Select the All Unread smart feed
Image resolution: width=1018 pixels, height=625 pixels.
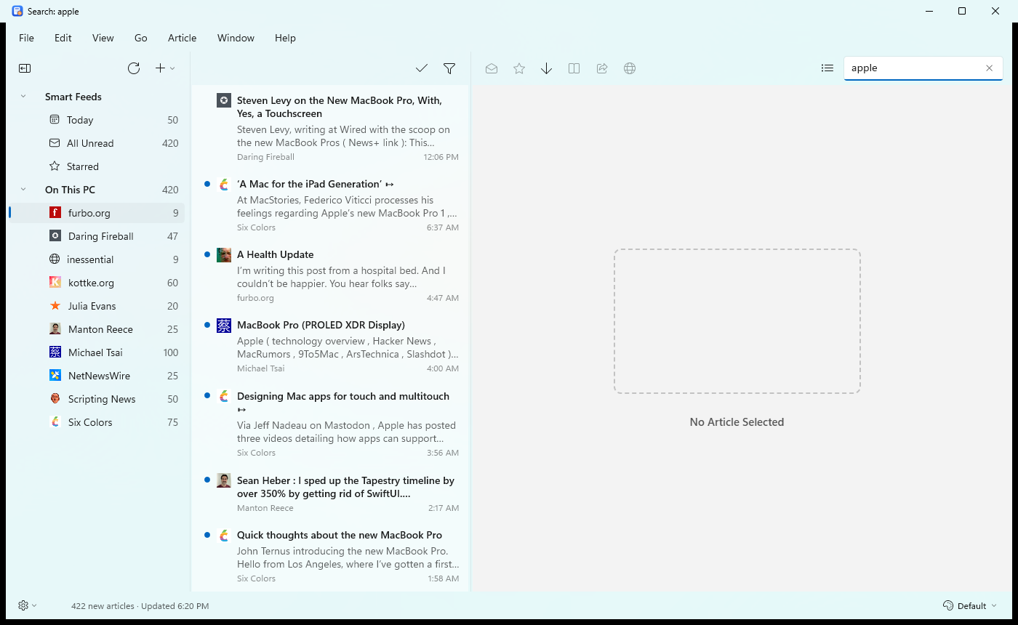click(97, 143)
